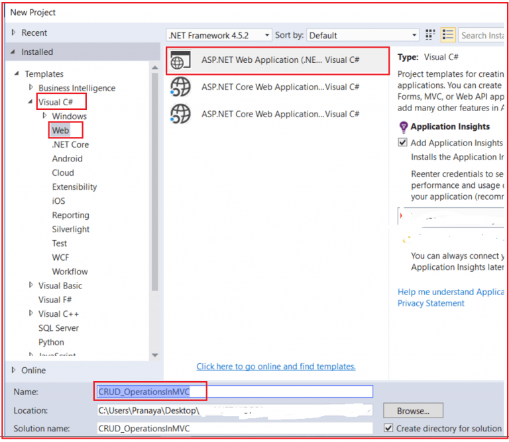Toggle Create directory for solution checkbox

(388, 428)
